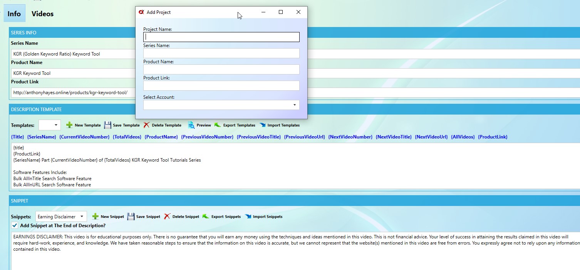This screenshot has width=580, height=270.
Task: Insert the {TotalVideos} placeholder
Action: click(127, 137)
